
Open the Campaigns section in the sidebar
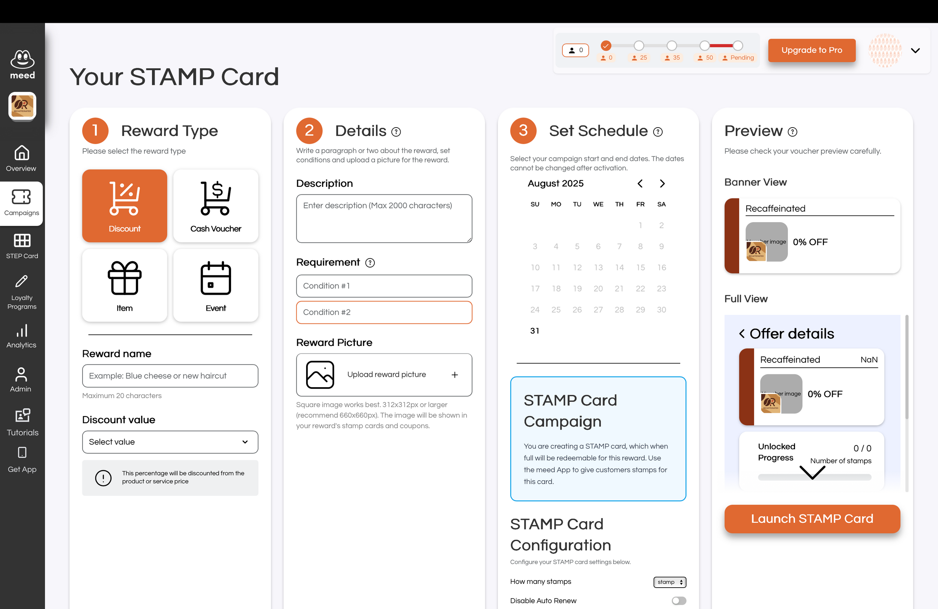pos(22,203)
